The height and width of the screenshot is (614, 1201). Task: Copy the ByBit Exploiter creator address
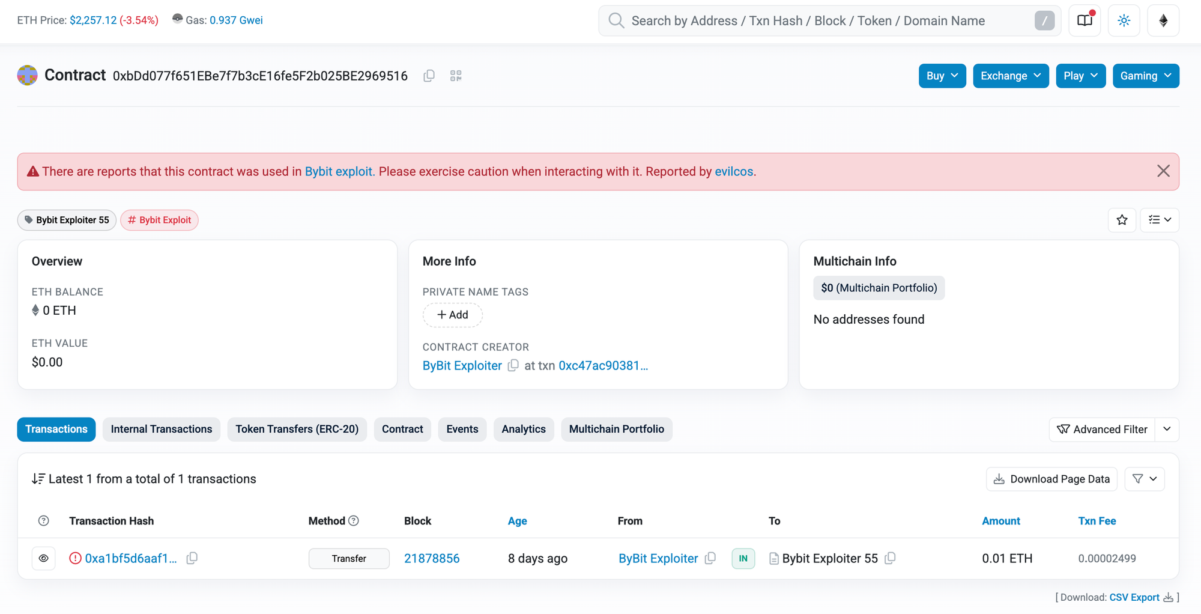(x=513, y=365)
